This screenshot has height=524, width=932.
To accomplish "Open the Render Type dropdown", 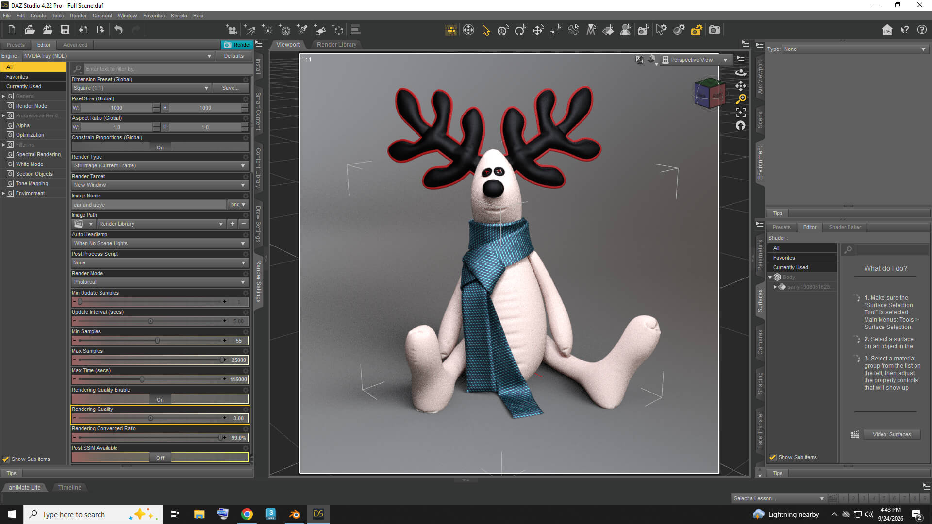I will click(160, 165).
